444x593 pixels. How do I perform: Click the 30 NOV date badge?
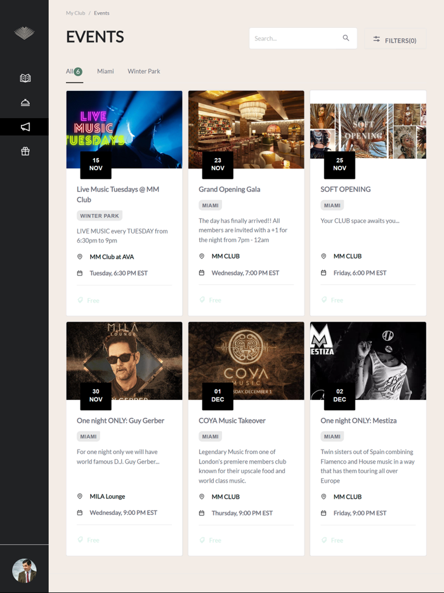pyautogui.click(x=96, y=396)
